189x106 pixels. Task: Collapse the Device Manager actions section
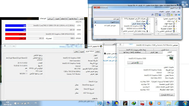point(95,22)
